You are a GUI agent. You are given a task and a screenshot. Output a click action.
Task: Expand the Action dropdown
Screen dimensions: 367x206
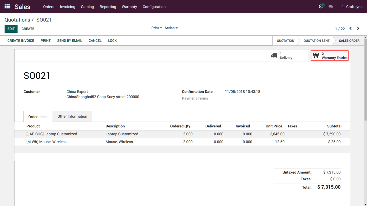[x=171, y=28]
